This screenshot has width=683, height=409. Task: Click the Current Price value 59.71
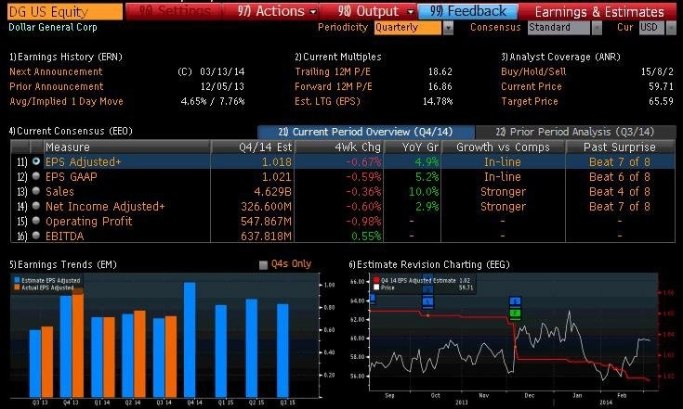662,86
